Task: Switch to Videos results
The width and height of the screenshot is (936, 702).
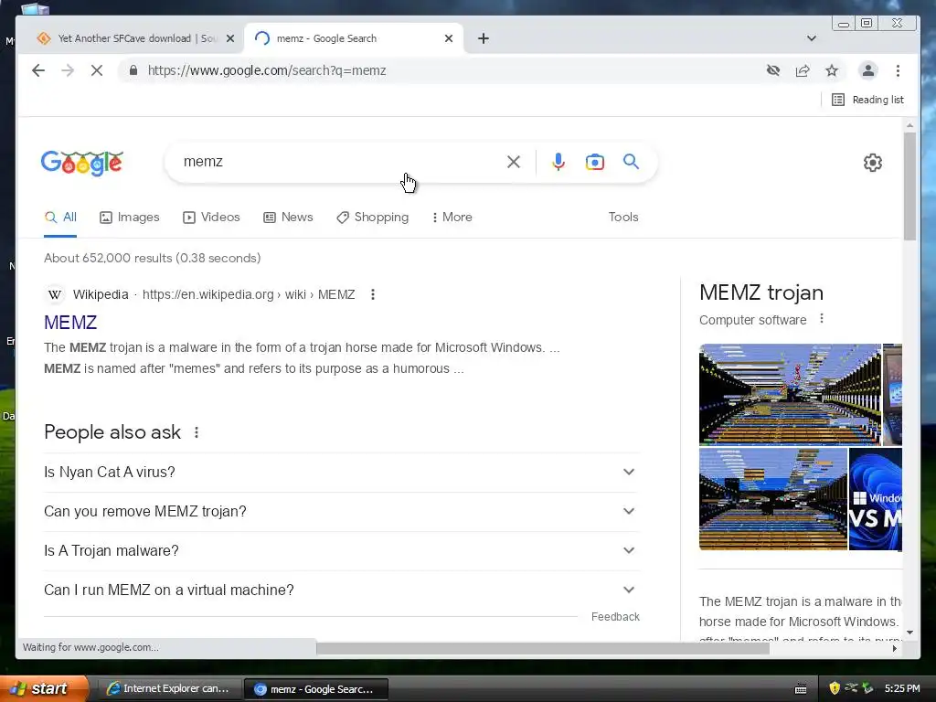Action: click(211, 217)
